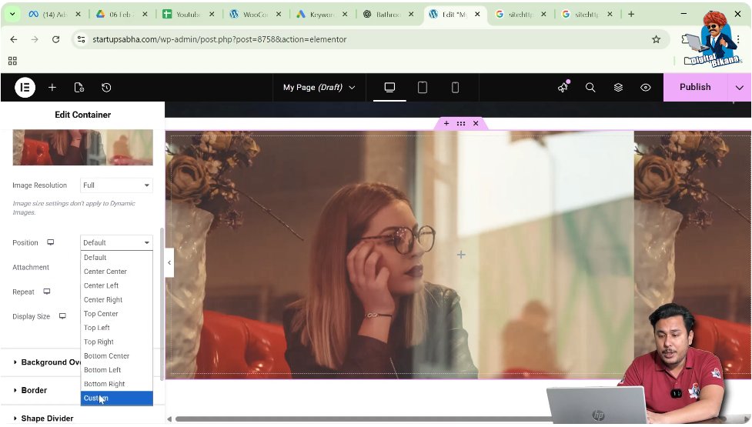The height and width of the screenshot is (427, 752).
Task: Open the What's New notification icon
Action: [x=563, y=88]
